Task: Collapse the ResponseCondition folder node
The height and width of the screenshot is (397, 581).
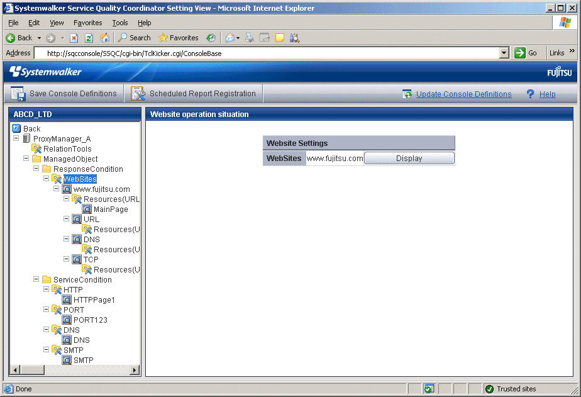Action: [36, 169]
